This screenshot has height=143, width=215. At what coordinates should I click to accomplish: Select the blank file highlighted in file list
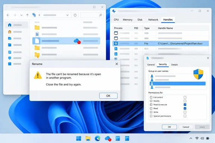[66, 41]
